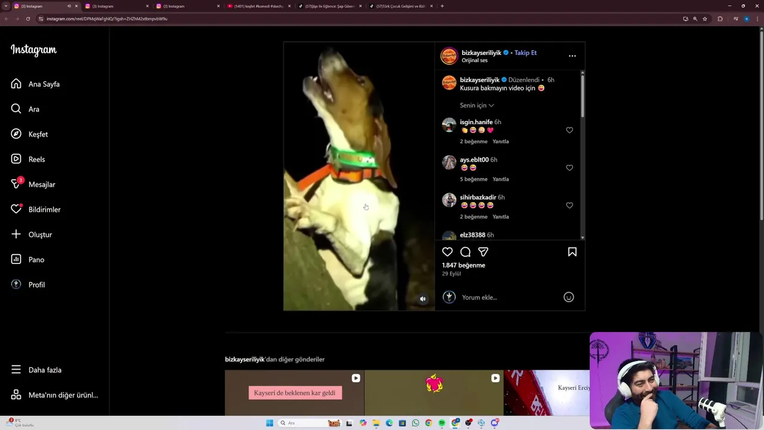This screenshot has height=430, width=764.
Task: Switch to the Türk Çocuk Gelişimi TikTok tab
Action: click(x=401, y=6)
